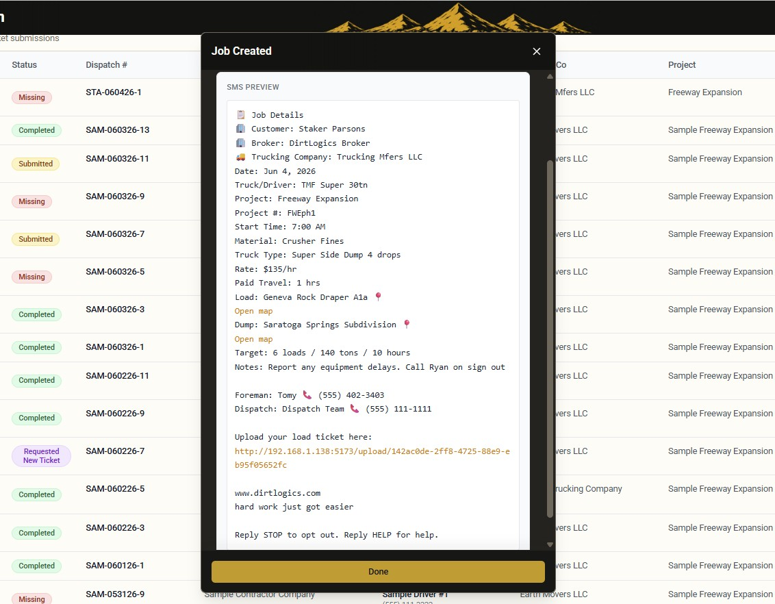Screen dimensions: 775x604
Task: Click Freeway Expansion project in first row
Action: pos(704,92)
